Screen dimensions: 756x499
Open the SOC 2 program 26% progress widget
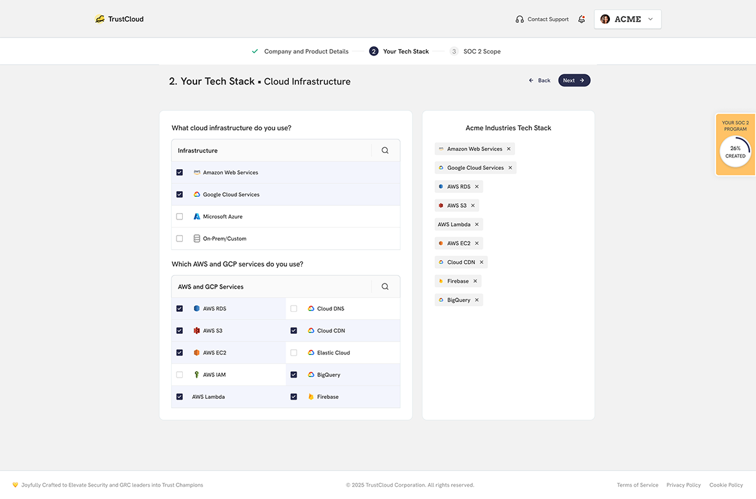coord(735,145)
